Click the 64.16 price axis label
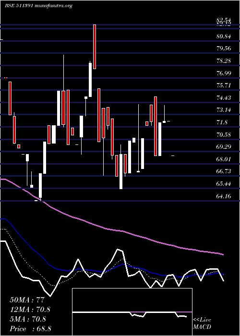Viewport: 240px width, 336px height. pos(224,196)
